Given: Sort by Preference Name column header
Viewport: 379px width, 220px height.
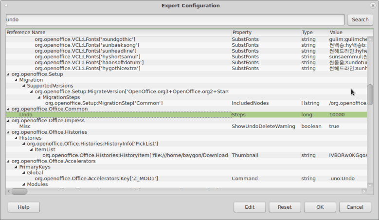Looking at the screenshot, I should click(x=117, y=32).
